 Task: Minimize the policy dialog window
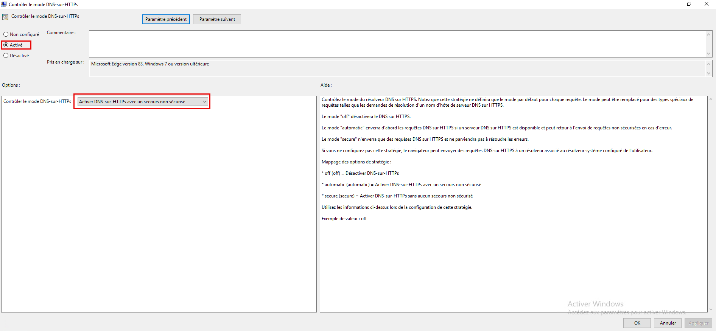tap(672, 4)
